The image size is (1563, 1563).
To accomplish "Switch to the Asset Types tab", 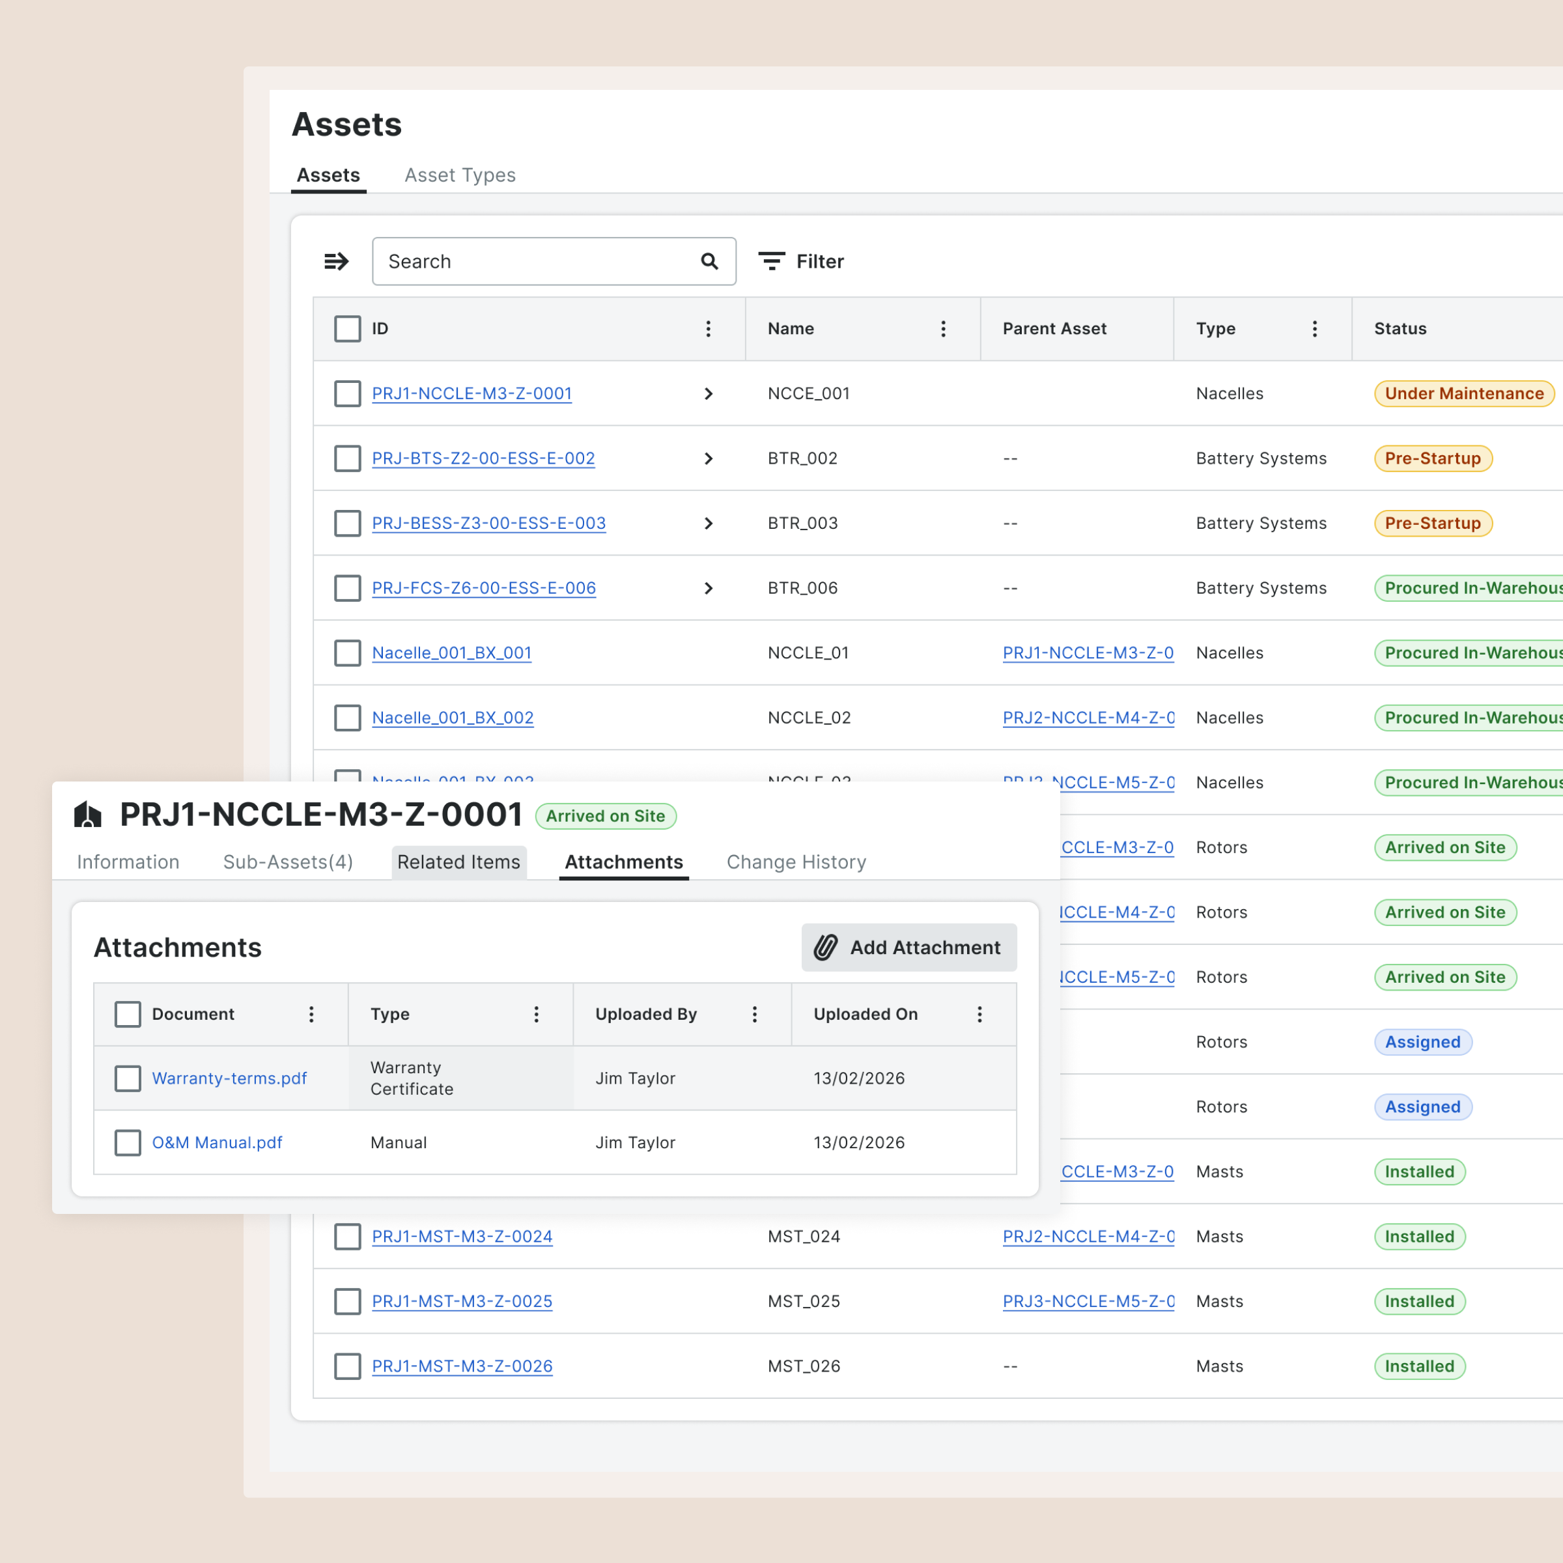I will (460, 175).
